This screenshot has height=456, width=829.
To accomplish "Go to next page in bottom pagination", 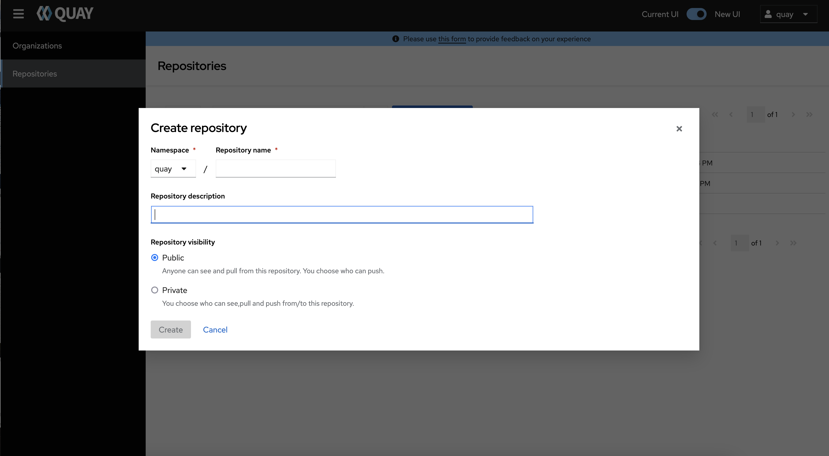I will point(777,243).
